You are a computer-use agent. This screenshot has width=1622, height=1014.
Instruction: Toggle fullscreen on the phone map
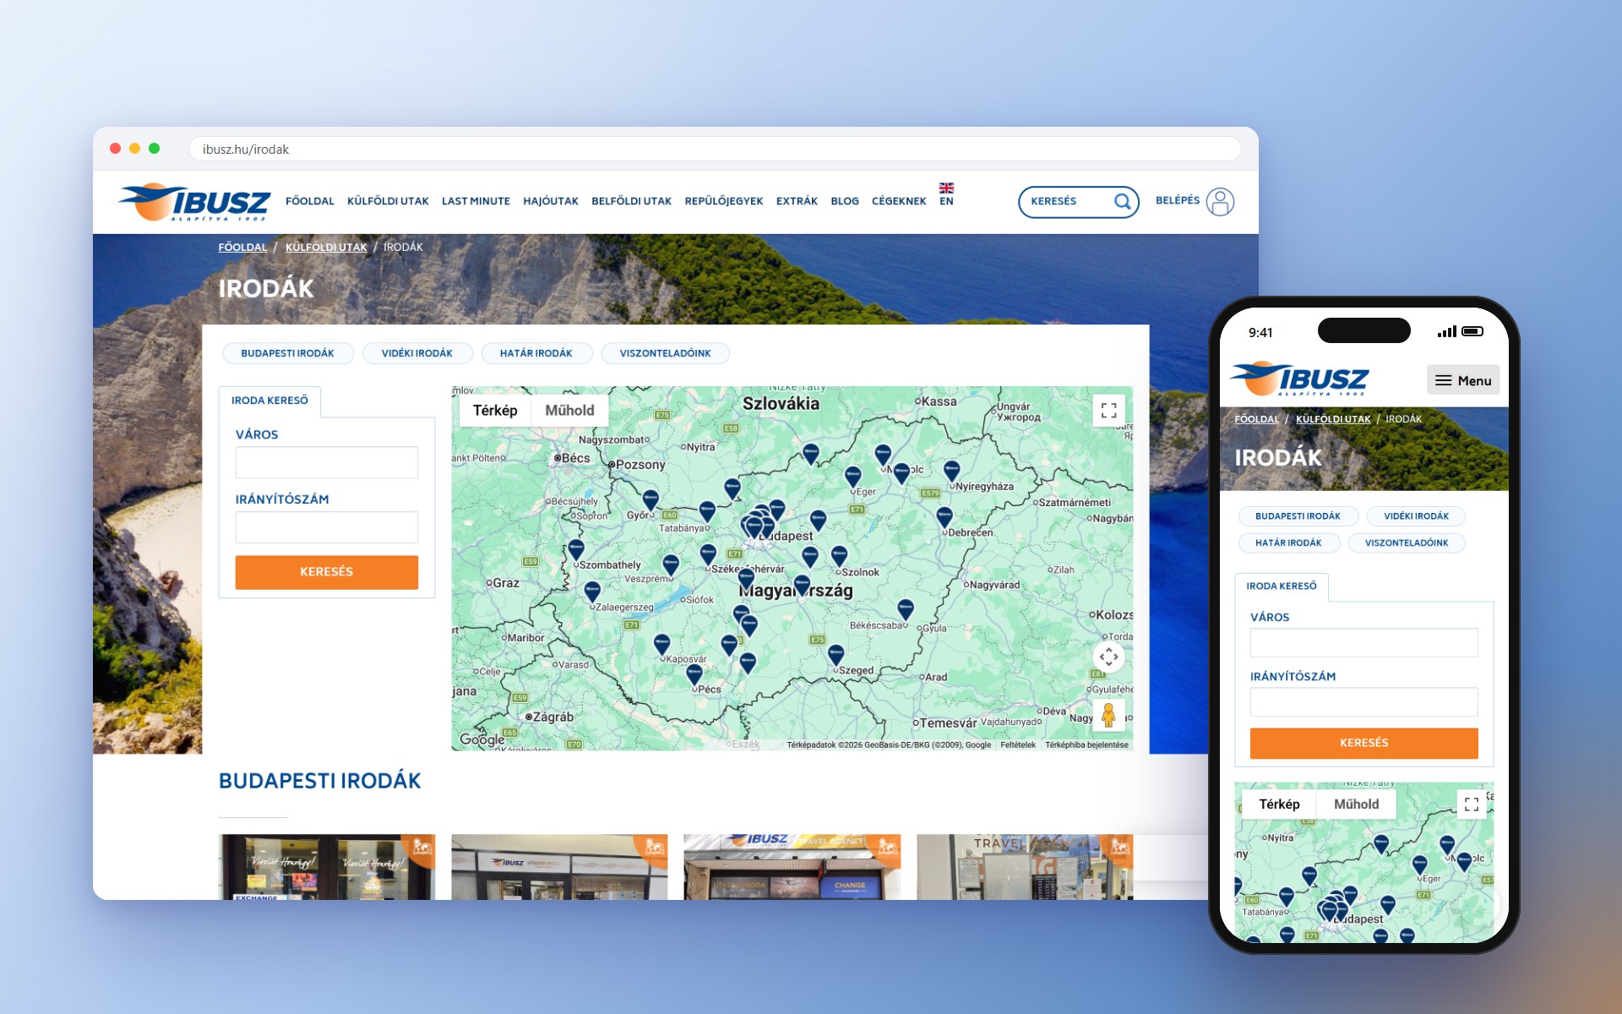click(x=1472, y=804)
